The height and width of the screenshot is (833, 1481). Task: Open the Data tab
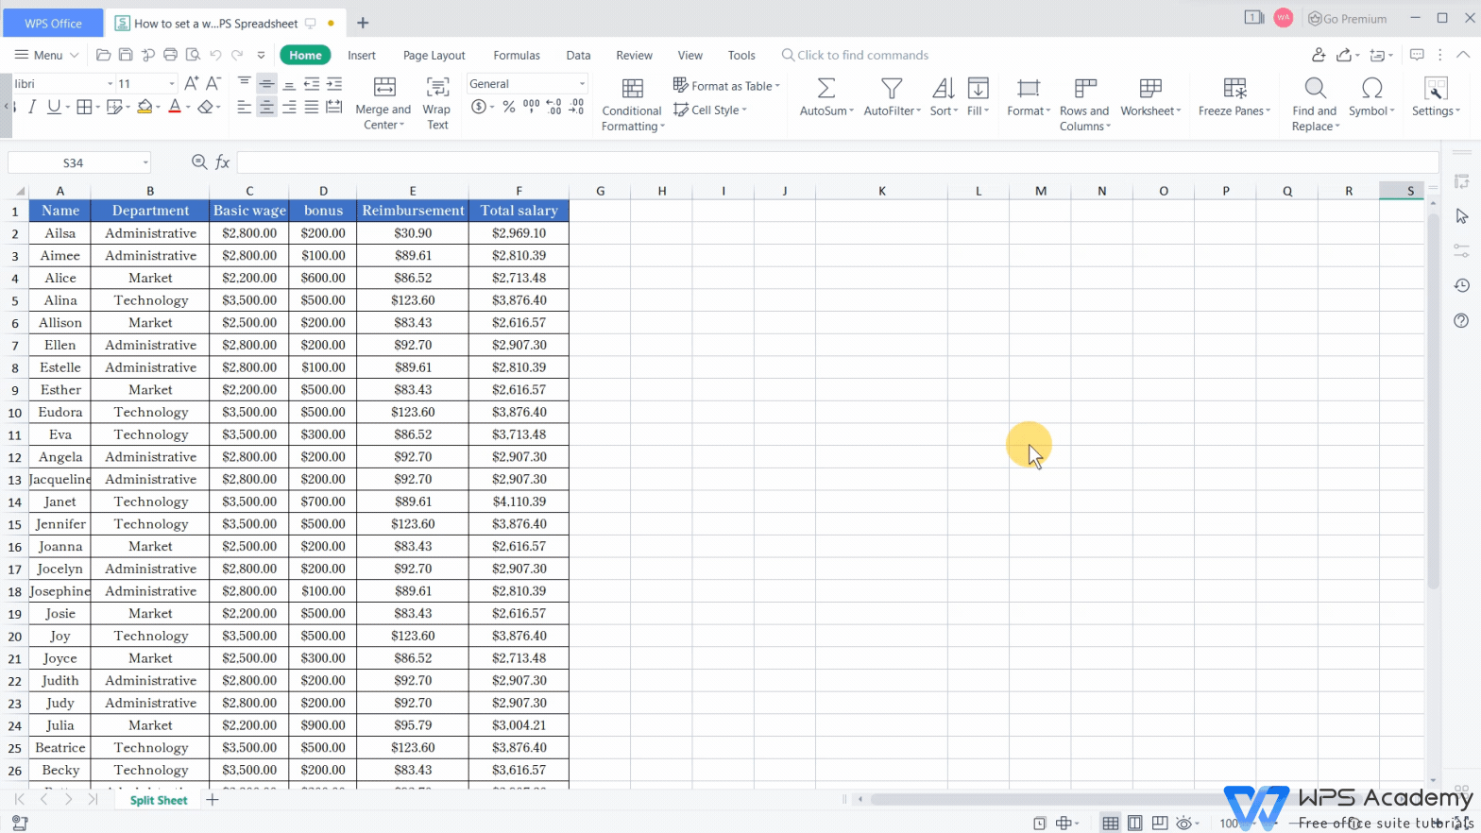point(578,55)
